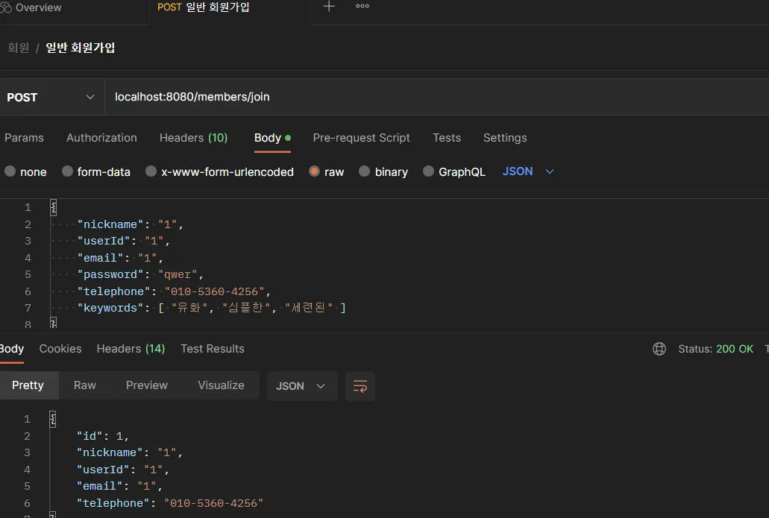Switch to the Authorization tab
Screen dimensions: 769x518
point(101,138)
